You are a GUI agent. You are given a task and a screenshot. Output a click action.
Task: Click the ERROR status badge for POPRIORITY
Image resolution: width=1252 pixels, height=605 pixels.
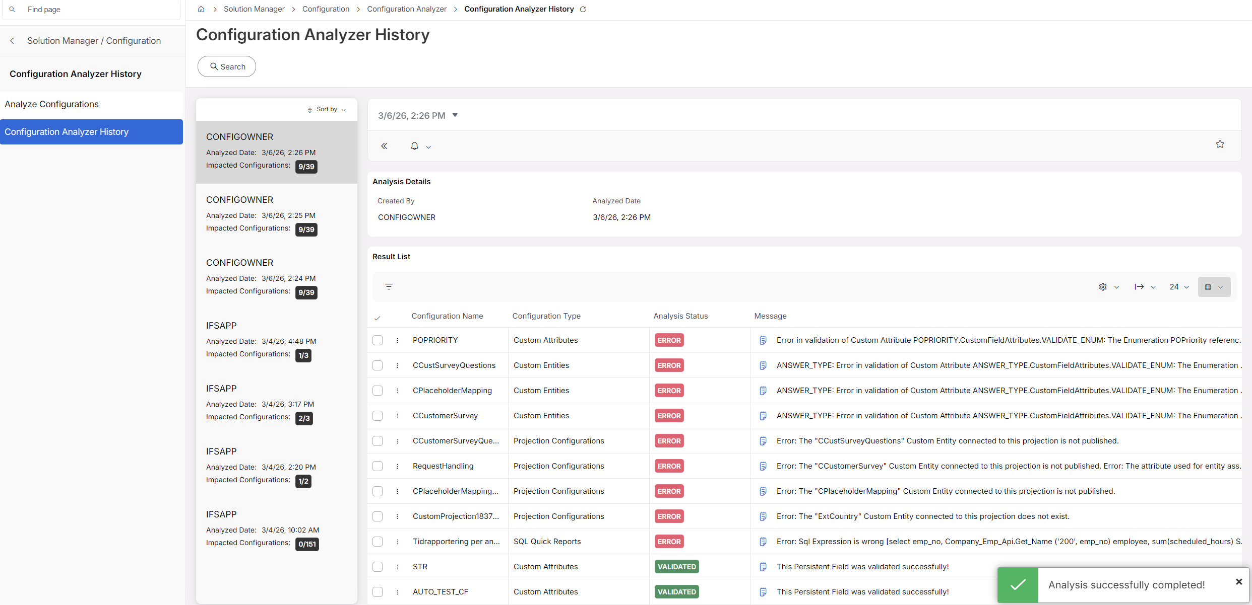(669, 340)
